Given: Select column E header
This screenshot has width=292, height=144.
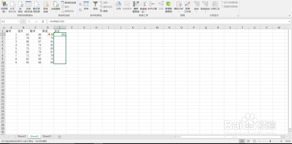Looking at the screenshot, I should [x=60, y=28].
